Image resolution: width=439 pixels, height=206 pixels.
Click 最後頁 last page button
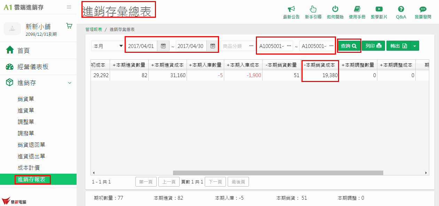coord(238,182)
